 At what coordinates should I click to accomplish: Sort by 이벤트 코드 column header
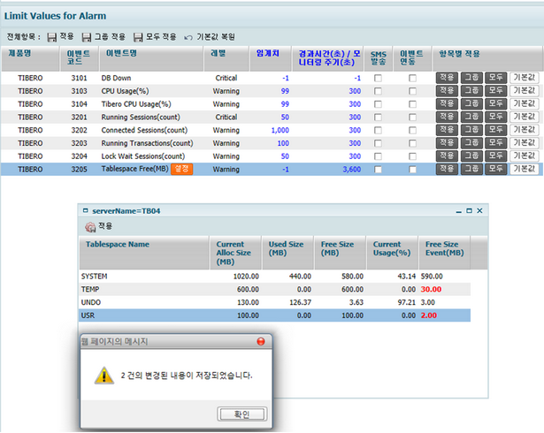coord(79,57)
